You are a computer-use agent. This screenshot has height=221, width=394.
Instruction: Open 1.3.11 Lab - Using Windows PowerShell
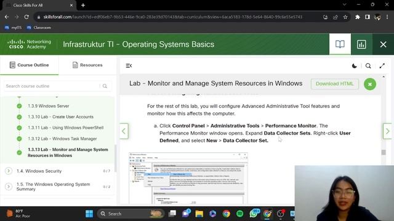coord(66,128)
